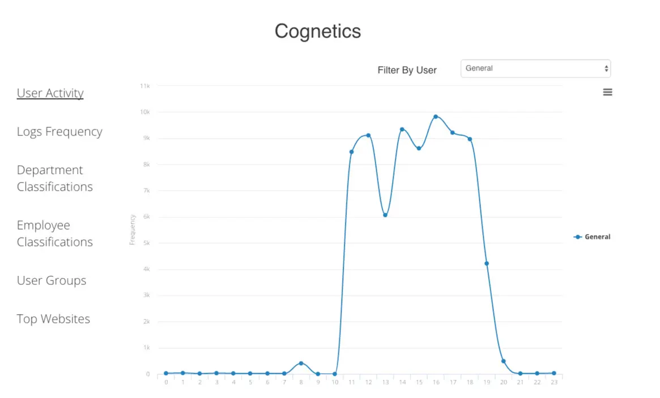Select the peak data point at hour 16
This screenshot has height=398, width=660.
pyautogui.click(x=436, y=116)
